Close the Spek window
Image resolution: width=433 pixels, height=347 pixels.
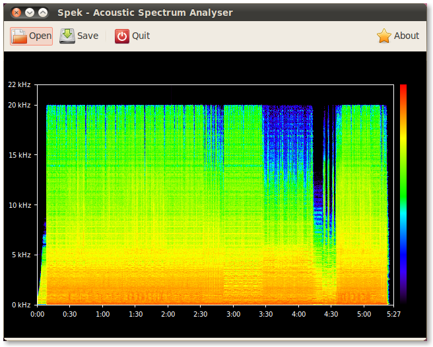(x=17, y=13)
